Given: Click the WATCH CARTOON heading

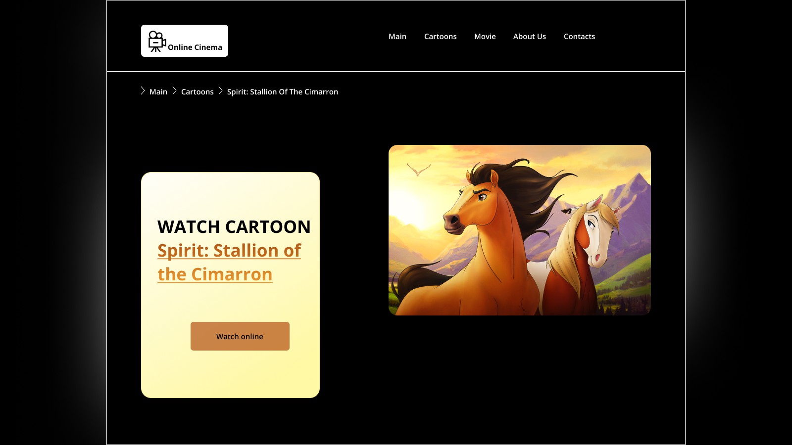Looking at the screenshot, I should tap(234, 227).
